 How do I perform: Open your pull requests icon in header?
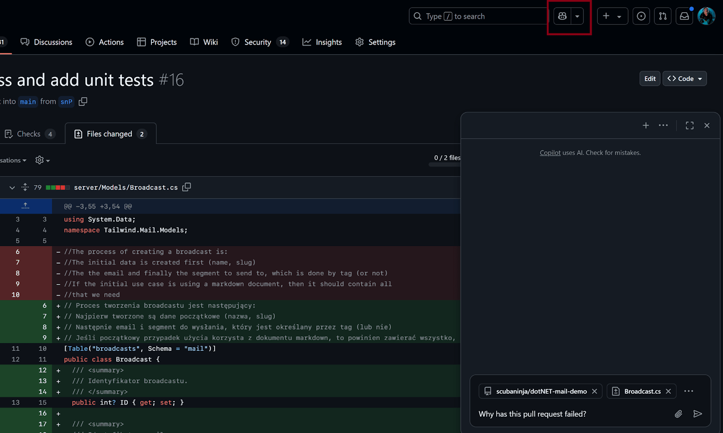[x=662, y=16]
